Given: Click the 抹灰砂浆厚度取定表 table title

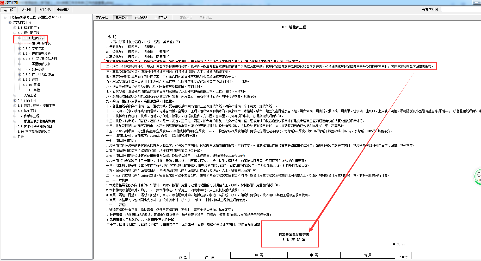Looking at the screenshot, I should tap(294, 234).
